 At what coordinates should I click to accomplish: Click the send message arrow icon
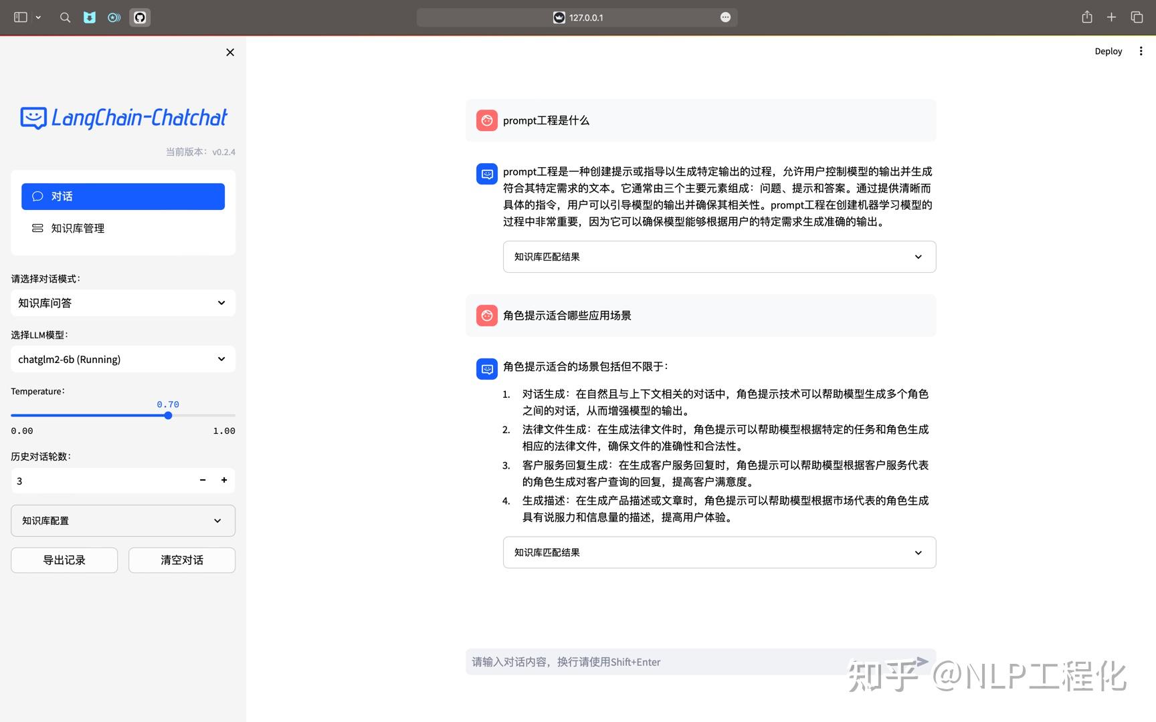tap(923, 660)
